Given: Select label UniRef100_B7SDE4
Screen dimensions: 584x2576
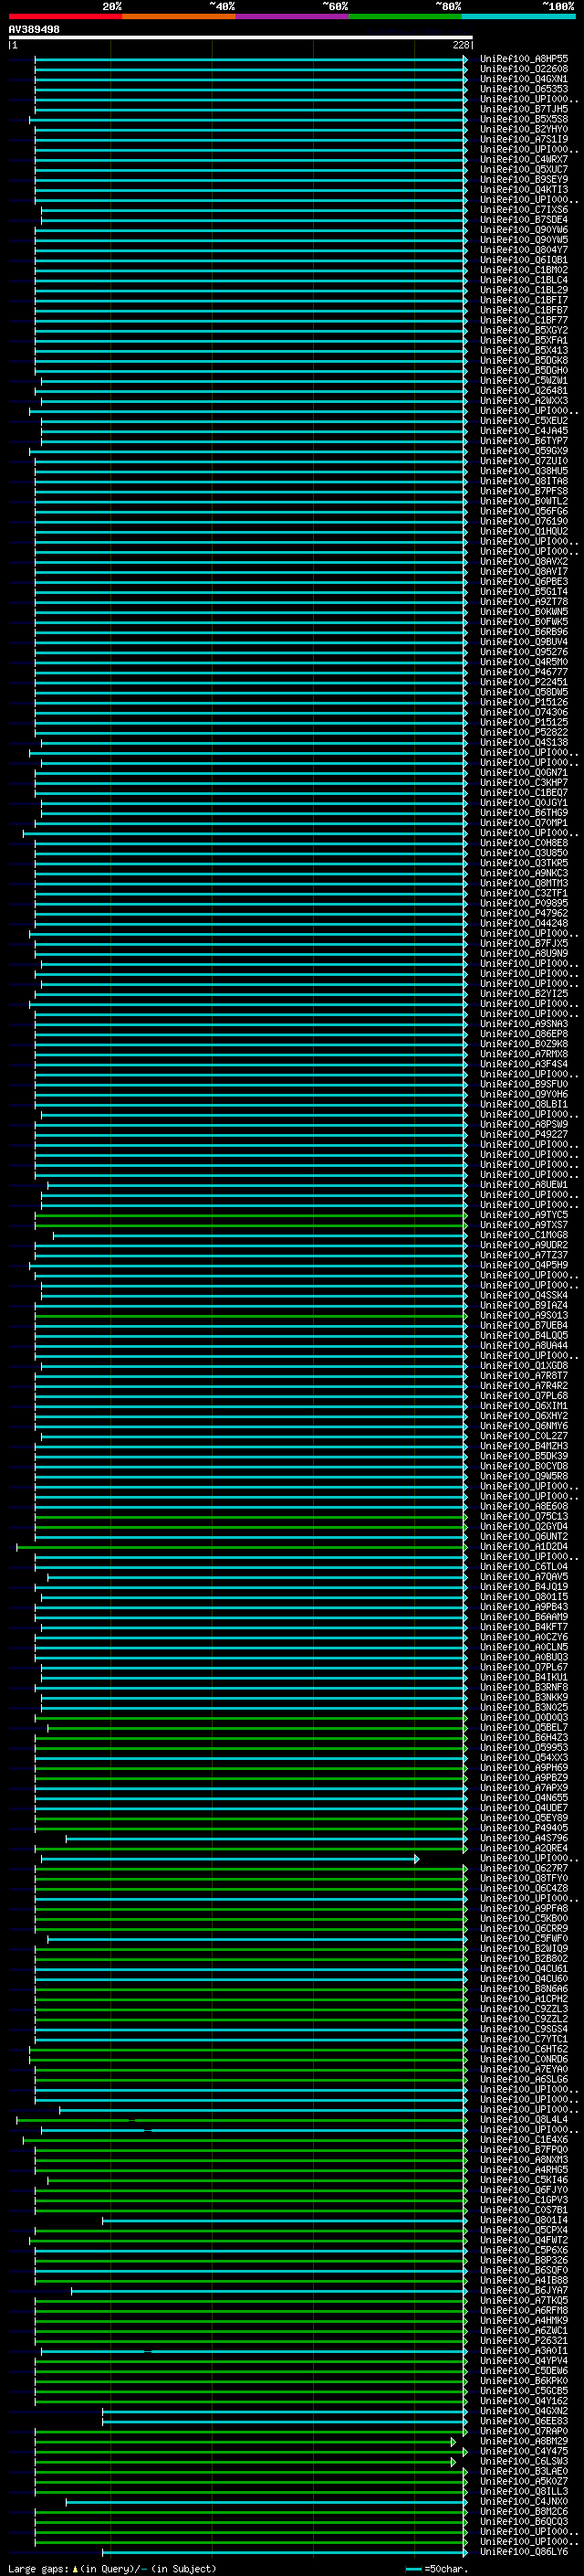Looking at the screenshot, I should [x=524, y=220].
